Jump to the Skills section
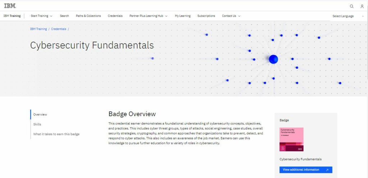This screenshot has height=178, width=368. click(x=37, y=124)
